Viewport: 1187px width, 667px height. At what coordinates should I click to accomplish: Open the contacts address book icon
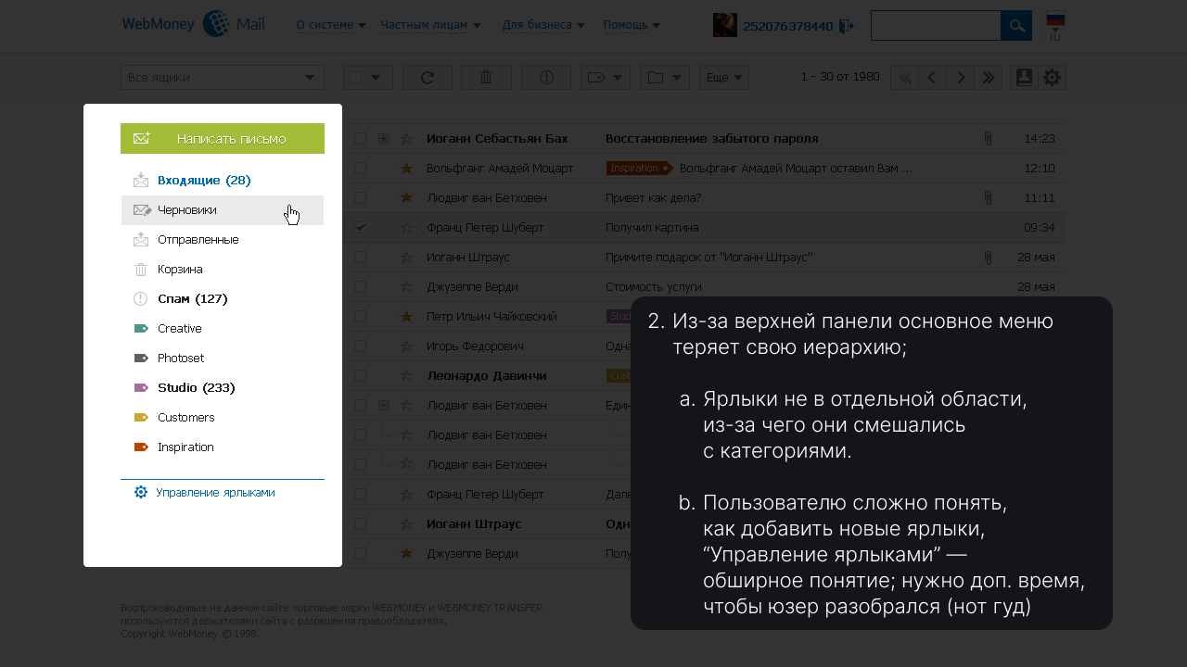pyautogui.click(x=1024, y=78)
